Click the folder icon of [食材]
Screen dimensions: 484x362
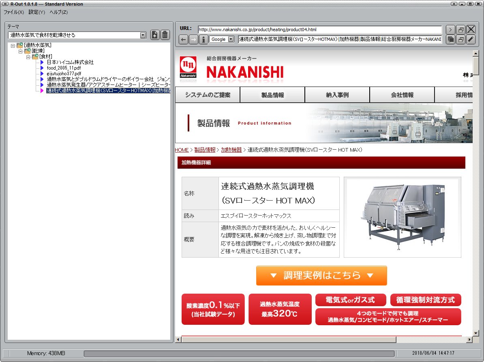click(x=35, y=57)
